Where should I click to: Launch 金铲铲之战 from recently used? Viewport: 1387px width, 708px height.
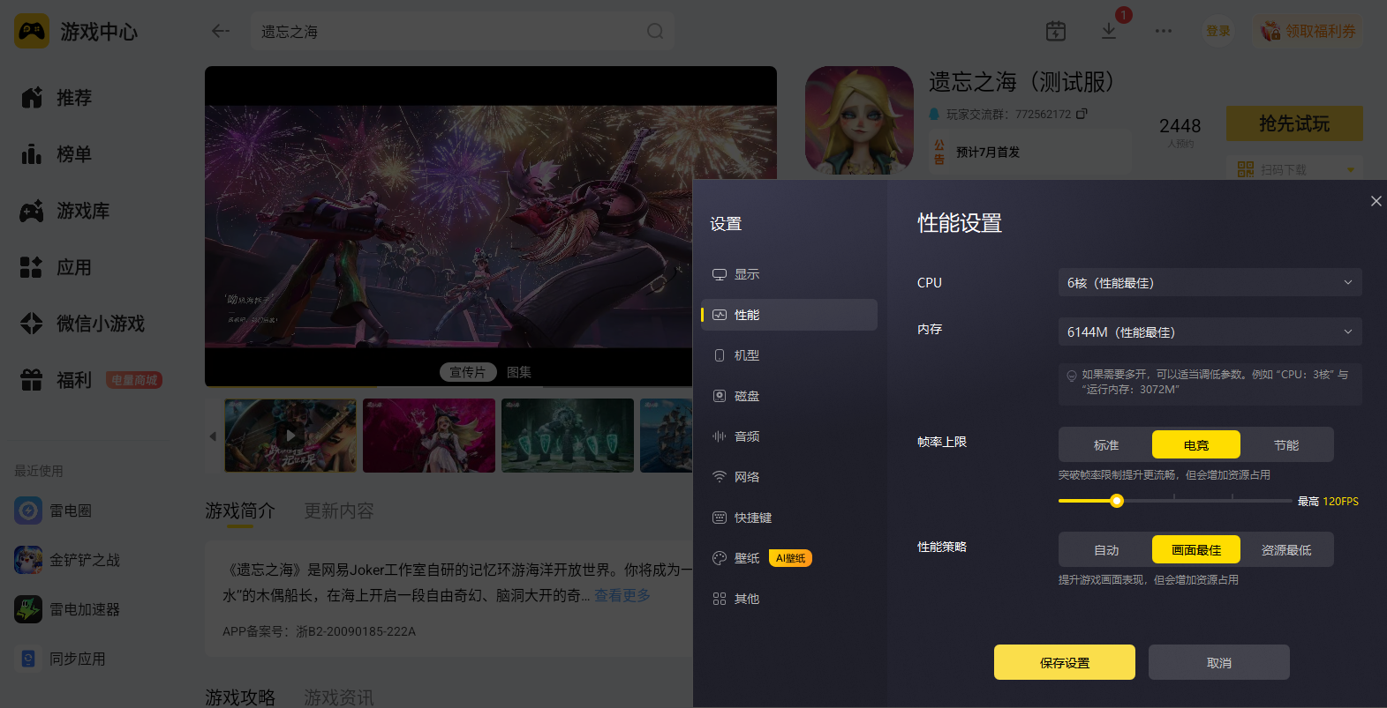[67, 560]
